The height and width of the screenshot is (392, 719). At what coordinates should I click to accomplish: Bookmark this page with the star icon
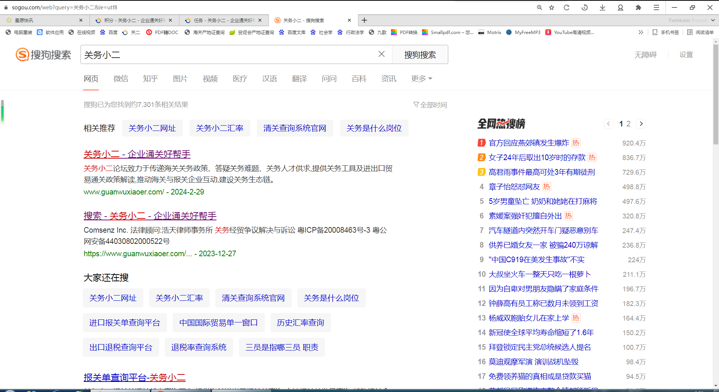(552, 7)
